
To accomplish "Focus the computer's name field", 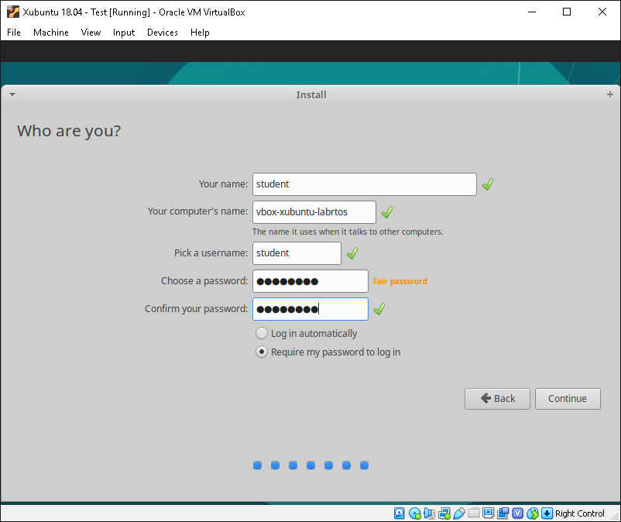I will [314, 212].
